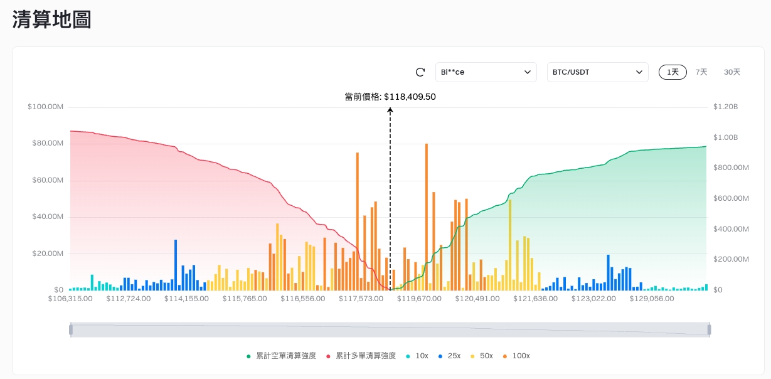Select the 1天 time range tab
771x379 pixels.
(673, 72)
